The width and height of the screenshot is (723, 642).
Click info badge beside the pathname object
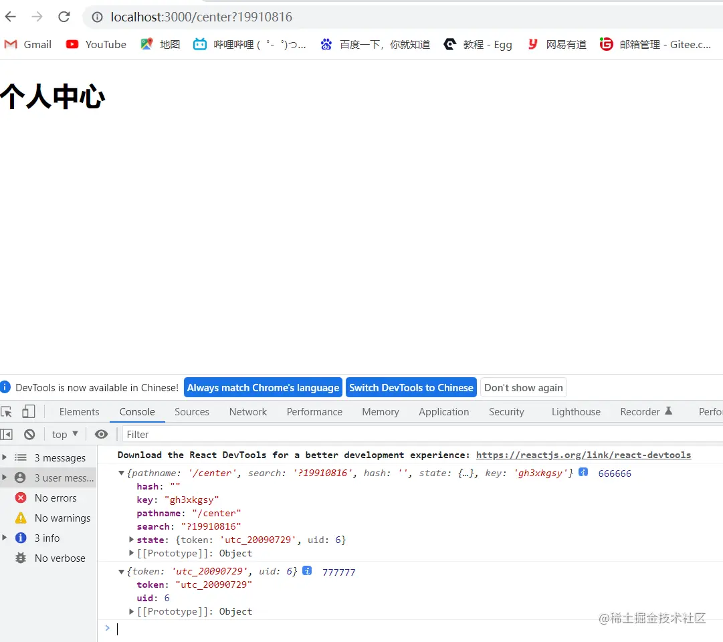pos(583,472)
